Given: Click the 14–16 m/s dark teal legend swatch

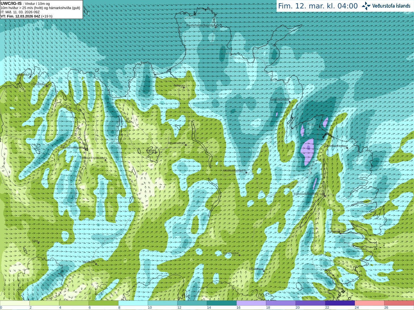Looking at the screenshot, I should [x=222, y=303].
